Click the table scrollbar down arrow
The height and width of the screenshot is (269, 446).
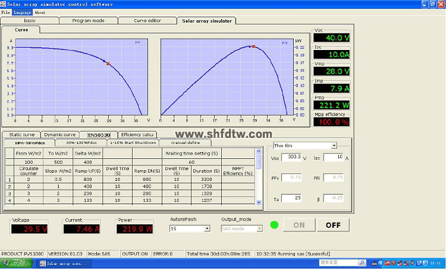(258, 202)
